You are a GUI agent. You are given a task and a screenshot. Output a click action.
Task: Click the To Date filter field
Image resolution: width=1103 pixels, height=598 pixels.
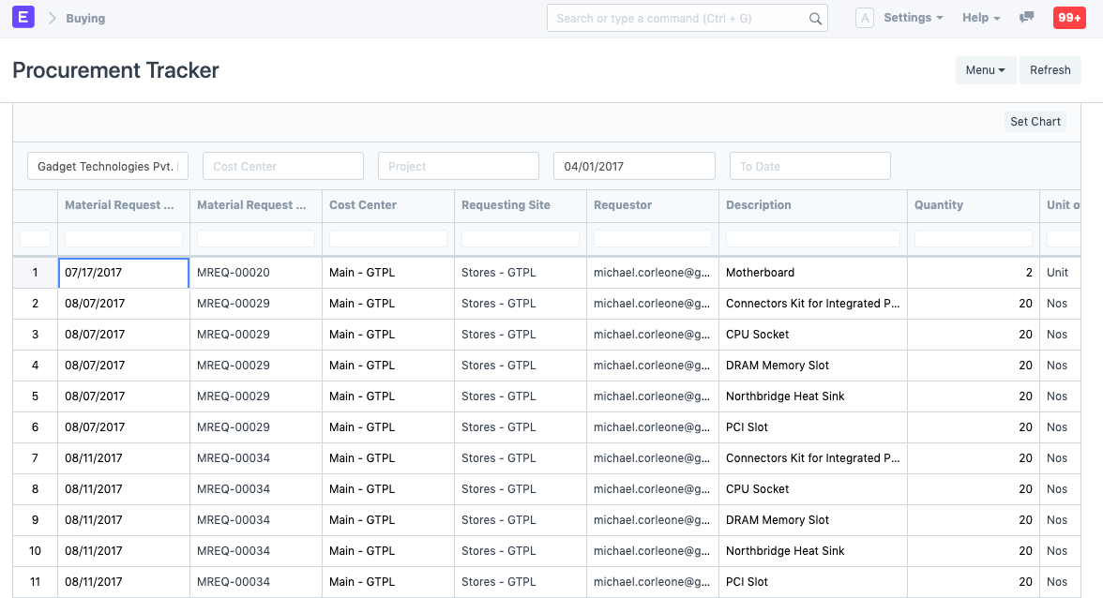pyautogui.click(x=809, y=165)
